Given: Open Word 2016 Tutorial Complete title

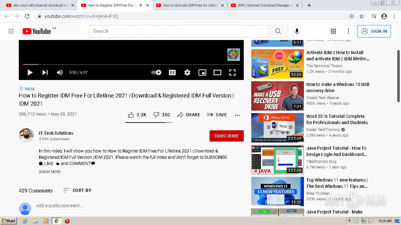Looking at the screenshot, I should click(x=337, y=119).
